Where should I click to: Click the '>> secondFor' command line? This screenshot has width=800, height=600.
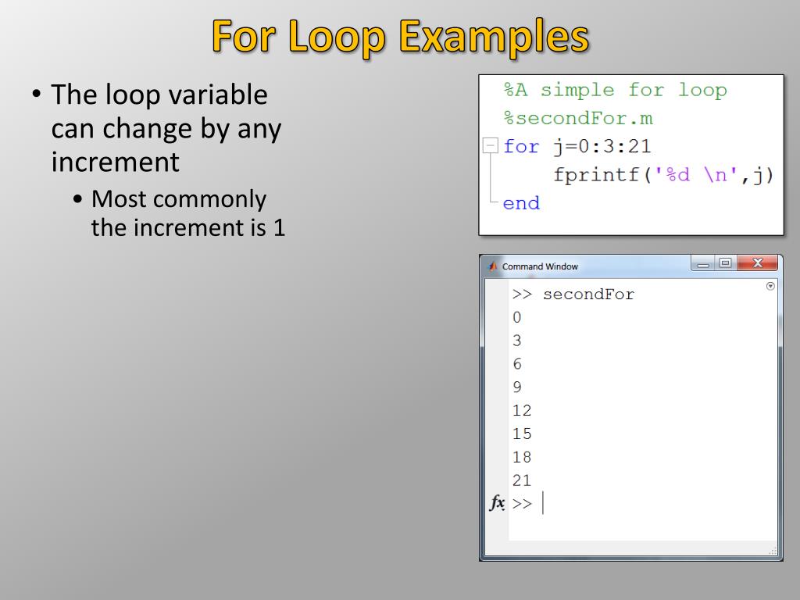573,295
